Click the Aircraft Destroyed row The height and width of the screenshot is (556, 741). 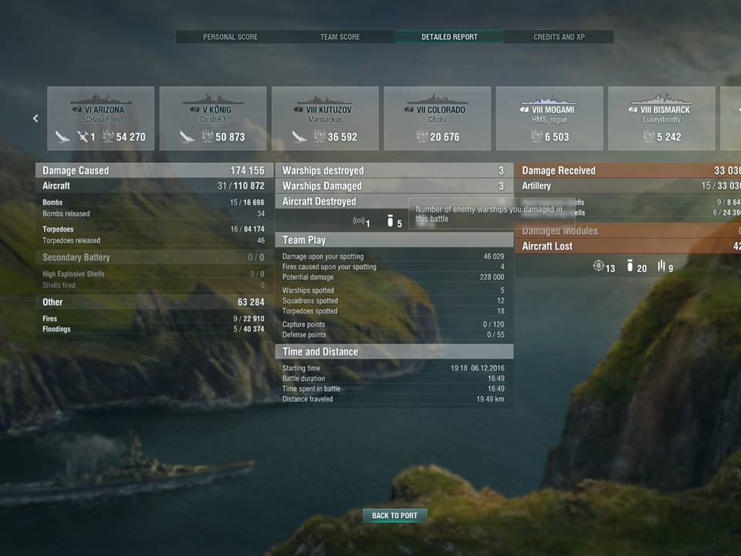point(394,202)
